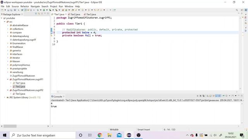Toggle show console when standard out changes

click(217, 96)
